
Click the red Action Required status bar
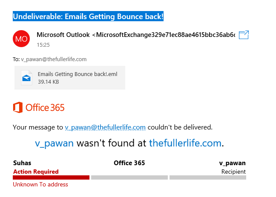51,177
